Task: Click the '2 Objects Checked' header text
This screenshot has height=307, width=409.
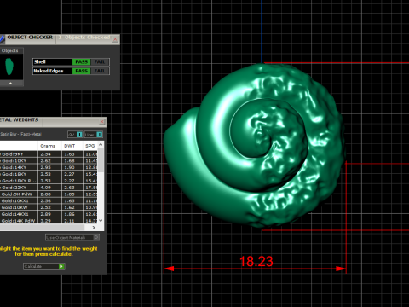Action: point(84,38)
